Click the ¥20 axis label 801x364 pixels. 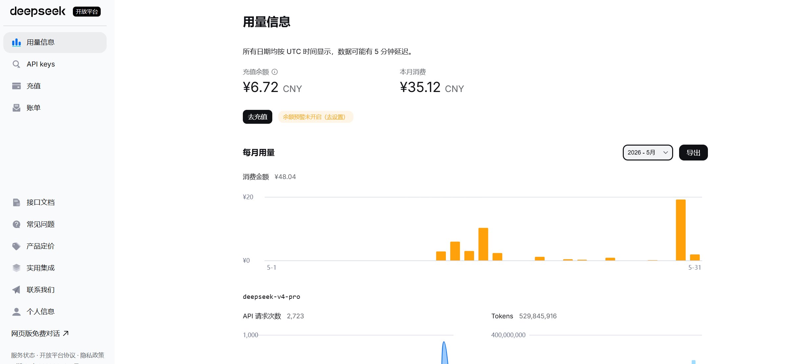coord(248,197)
